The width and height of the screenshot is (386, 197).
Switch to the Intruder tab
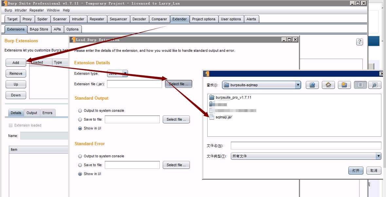(78, 19)
